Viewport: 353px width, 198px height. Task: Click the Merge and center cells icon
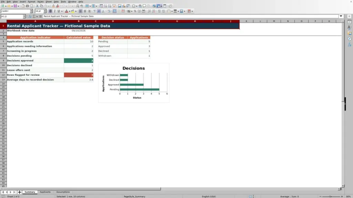click(114, 11)
